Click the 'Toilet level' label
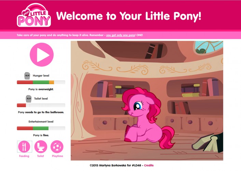 (41, 98)
